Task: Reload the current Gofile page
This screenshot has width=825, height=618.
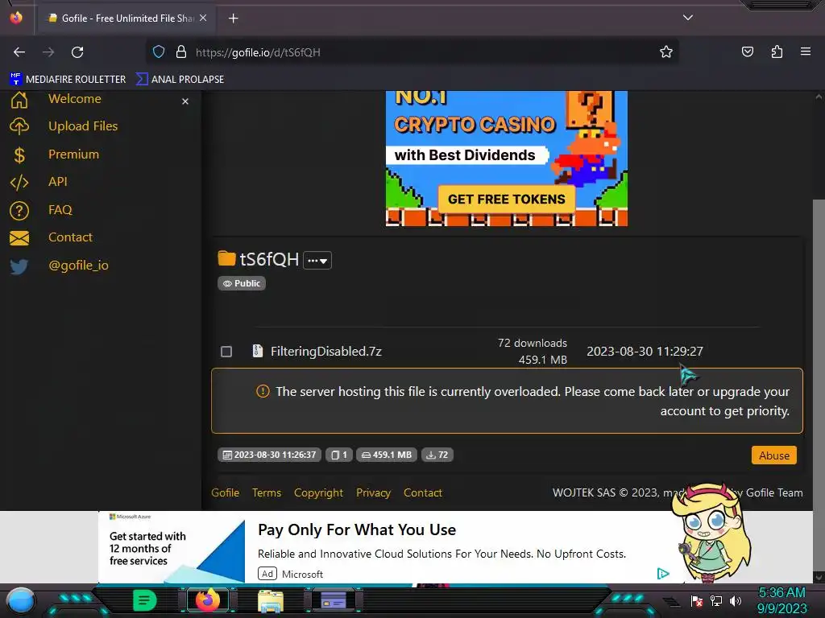Action: [77, 52]
